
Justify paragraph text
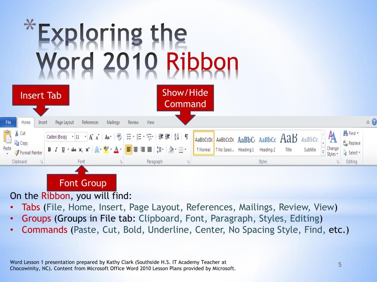point(149,150)
